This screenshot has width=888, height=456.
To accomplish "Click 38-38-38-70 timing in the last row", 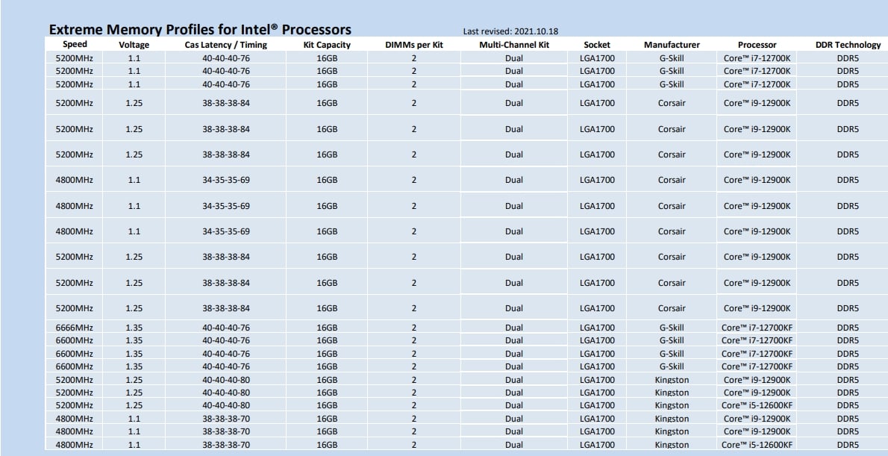I will pyautogui.click(x=225, y=445).
